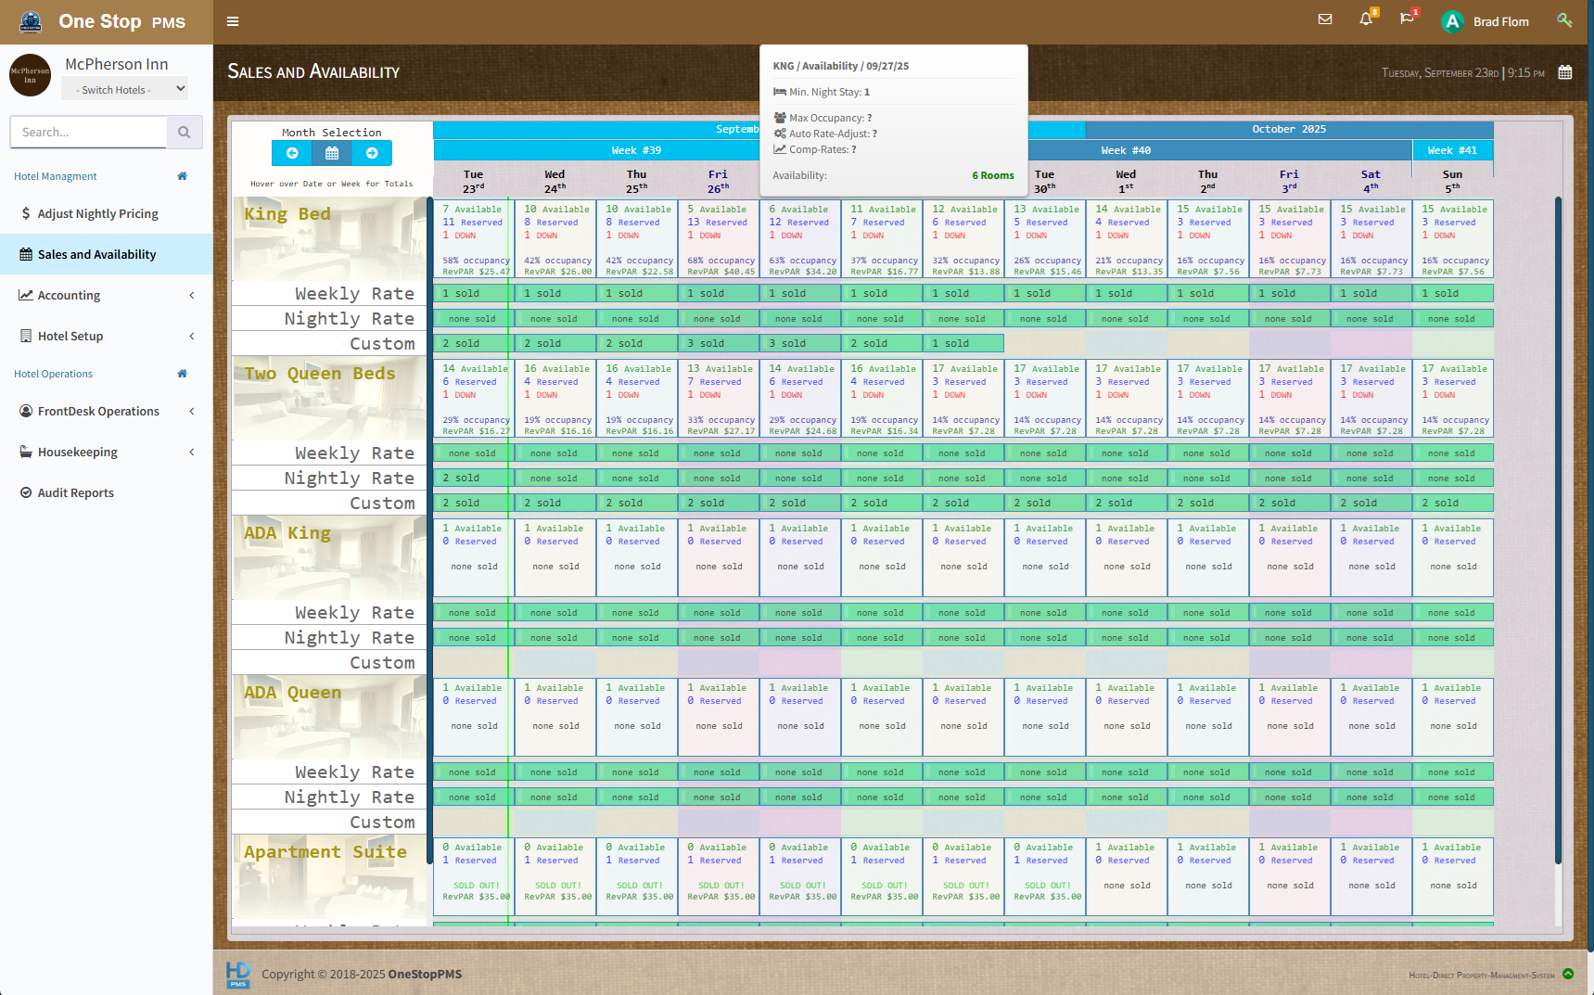This screenshot has width=1594, height=995.
Task: Select Audit Reports in sidebar
Action: [75, 493]
